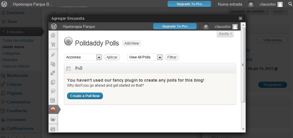Open the Media icon in the dialog sidebar

point(53,64)
